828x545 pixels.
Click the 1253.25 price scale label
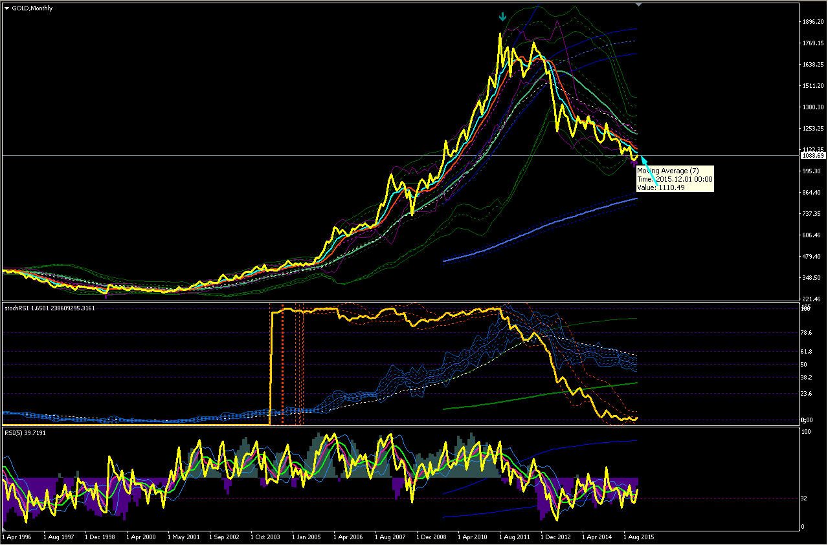[812, 129]
